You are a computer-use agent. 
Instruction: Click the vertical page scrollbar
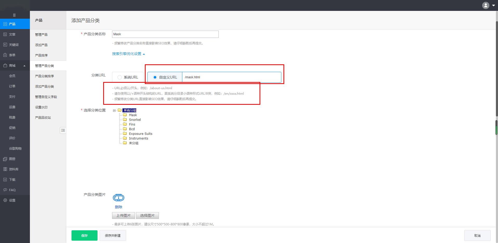pyautogui.click(x=496, y=127)
